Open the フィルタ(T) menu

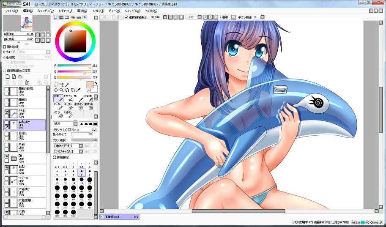[97, 11]
